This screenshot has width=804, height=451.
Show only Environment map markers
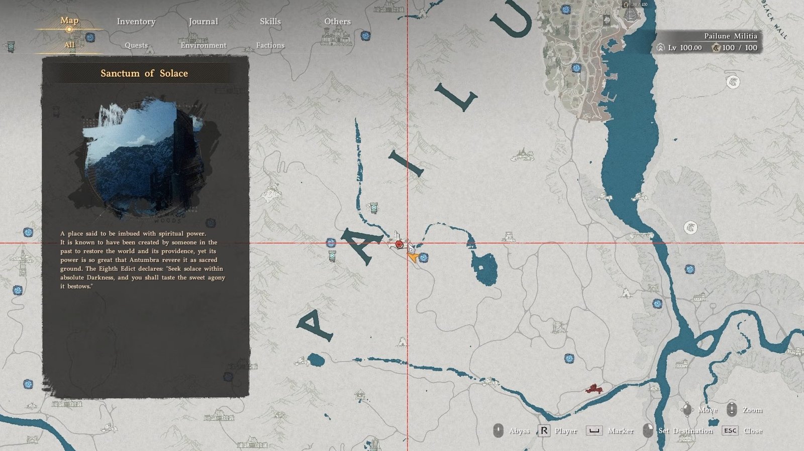(203, 45)
